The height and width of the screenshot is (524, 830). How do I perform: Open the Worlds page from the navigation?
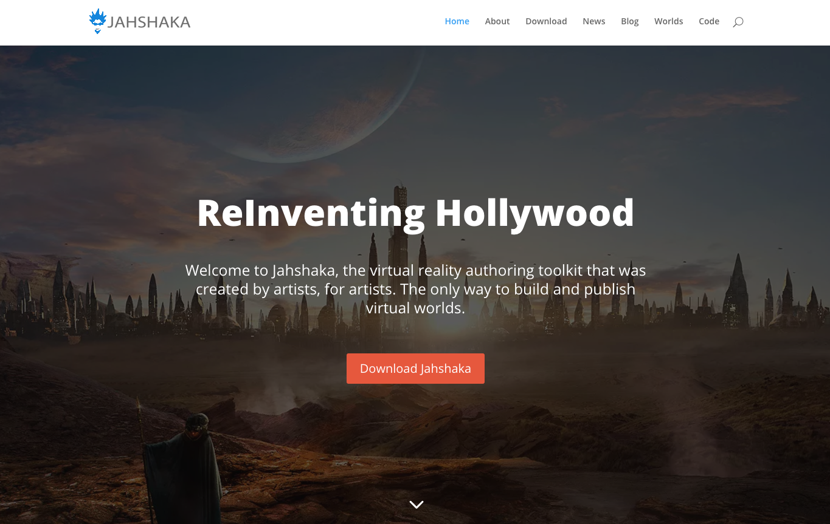[668, 21]
